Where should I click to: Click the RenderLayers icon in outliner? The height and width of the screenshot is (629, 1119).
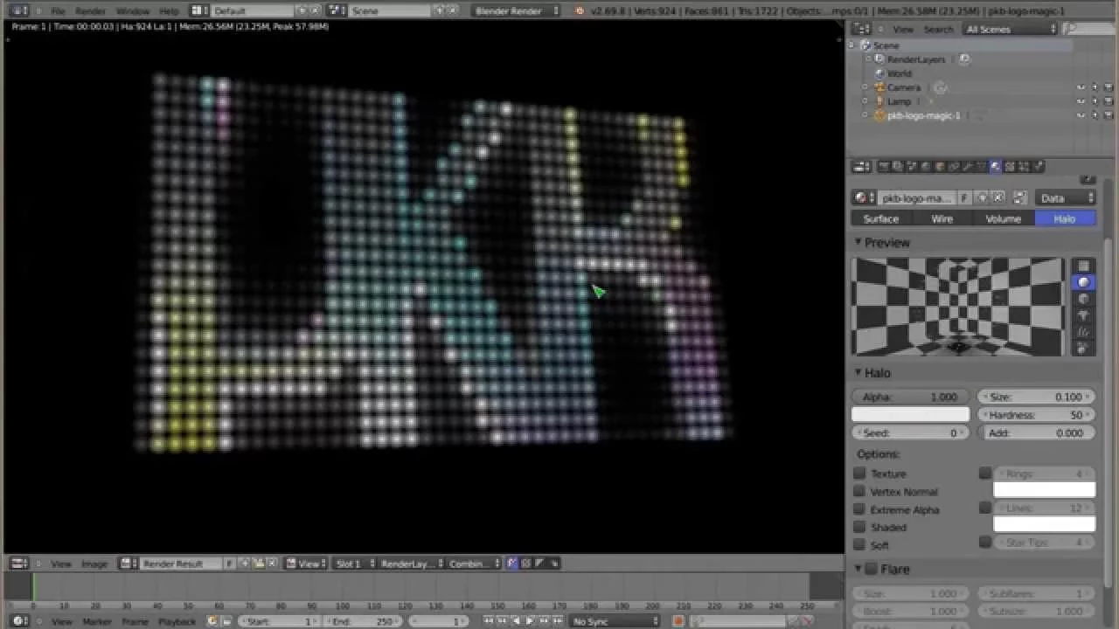880,59
